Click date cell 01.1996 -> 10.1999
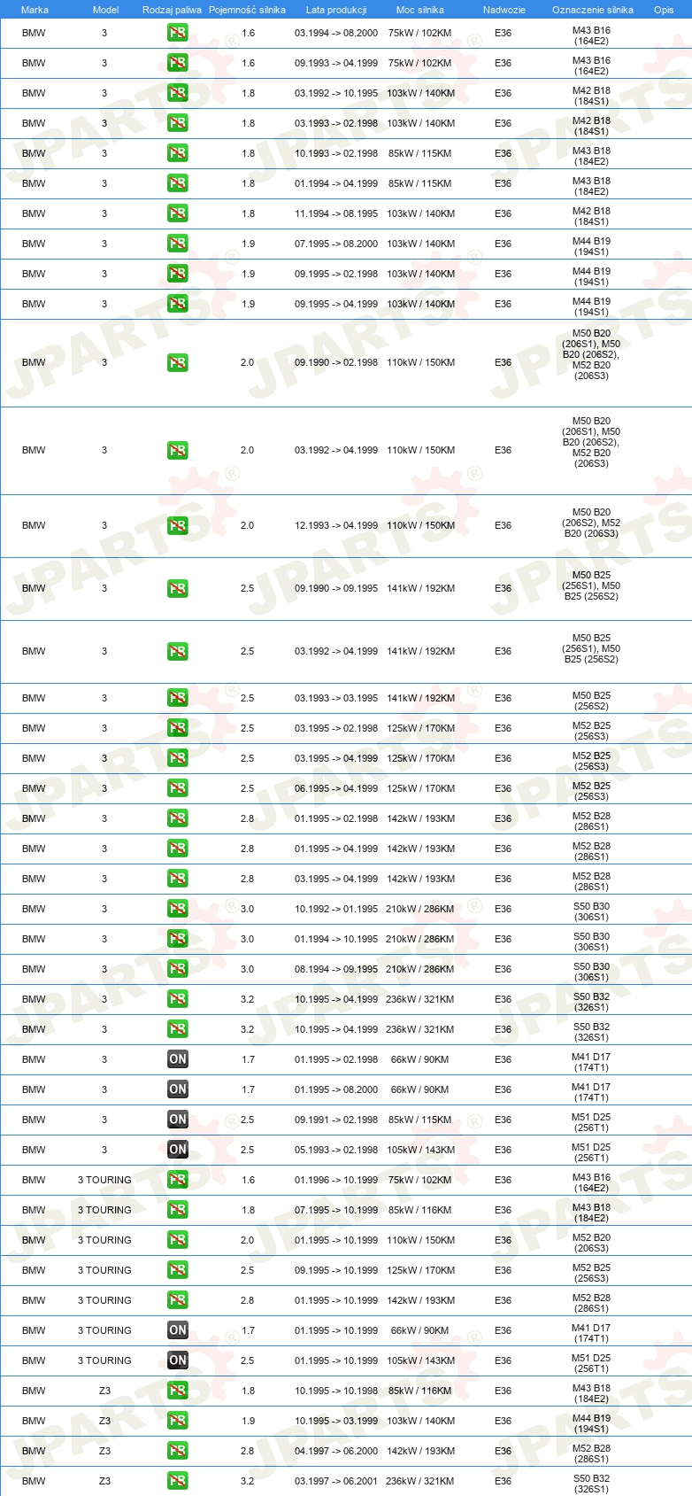Viewport: 692px width, 1496px height. click(x=336, y=1180)
